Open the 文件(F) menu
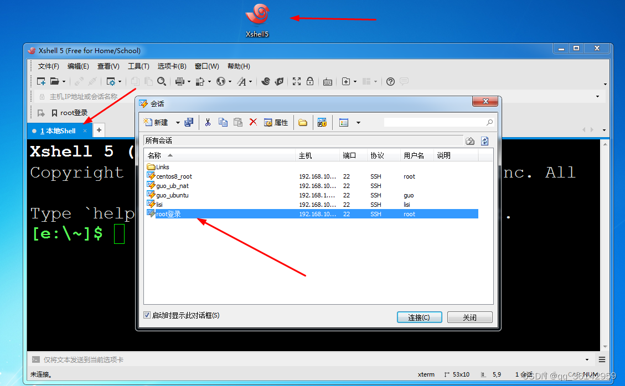This screenshot has height=386, width=625. tap(49, 66)
